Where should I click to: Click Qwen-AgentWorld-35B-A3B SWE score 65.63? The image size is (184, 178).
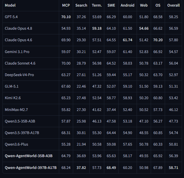[111, 156]
